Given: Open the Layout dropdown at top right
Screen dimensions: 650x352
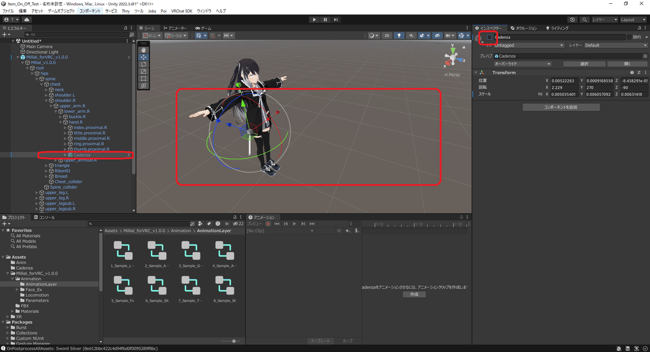Looking at the screenshot, I should (634, 19).
